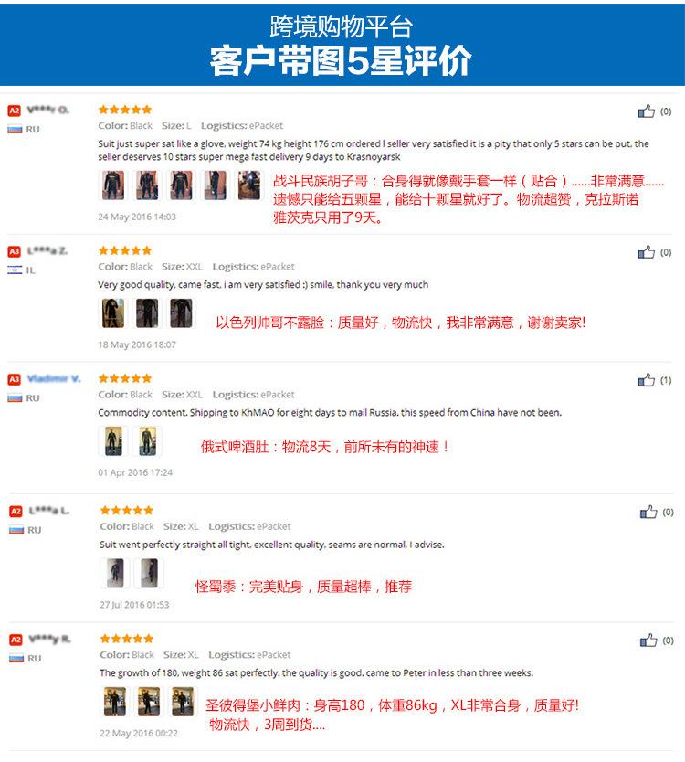The height and width of the screenshot is (762, 685).
Task: Click A2 badge next to the first reviewer
Action: coord(14,111)
